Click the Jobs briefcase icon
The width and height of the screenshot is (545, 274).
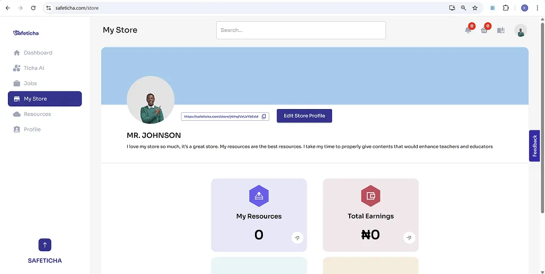pos(16,84)
